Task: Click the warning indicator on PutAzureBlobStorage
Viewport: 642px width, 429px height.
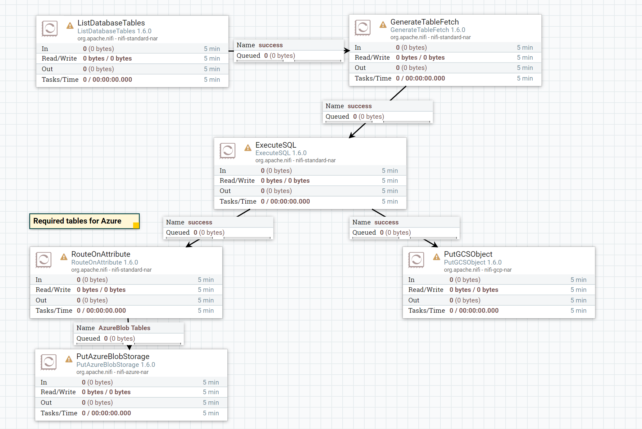Action: click(69, 359)
